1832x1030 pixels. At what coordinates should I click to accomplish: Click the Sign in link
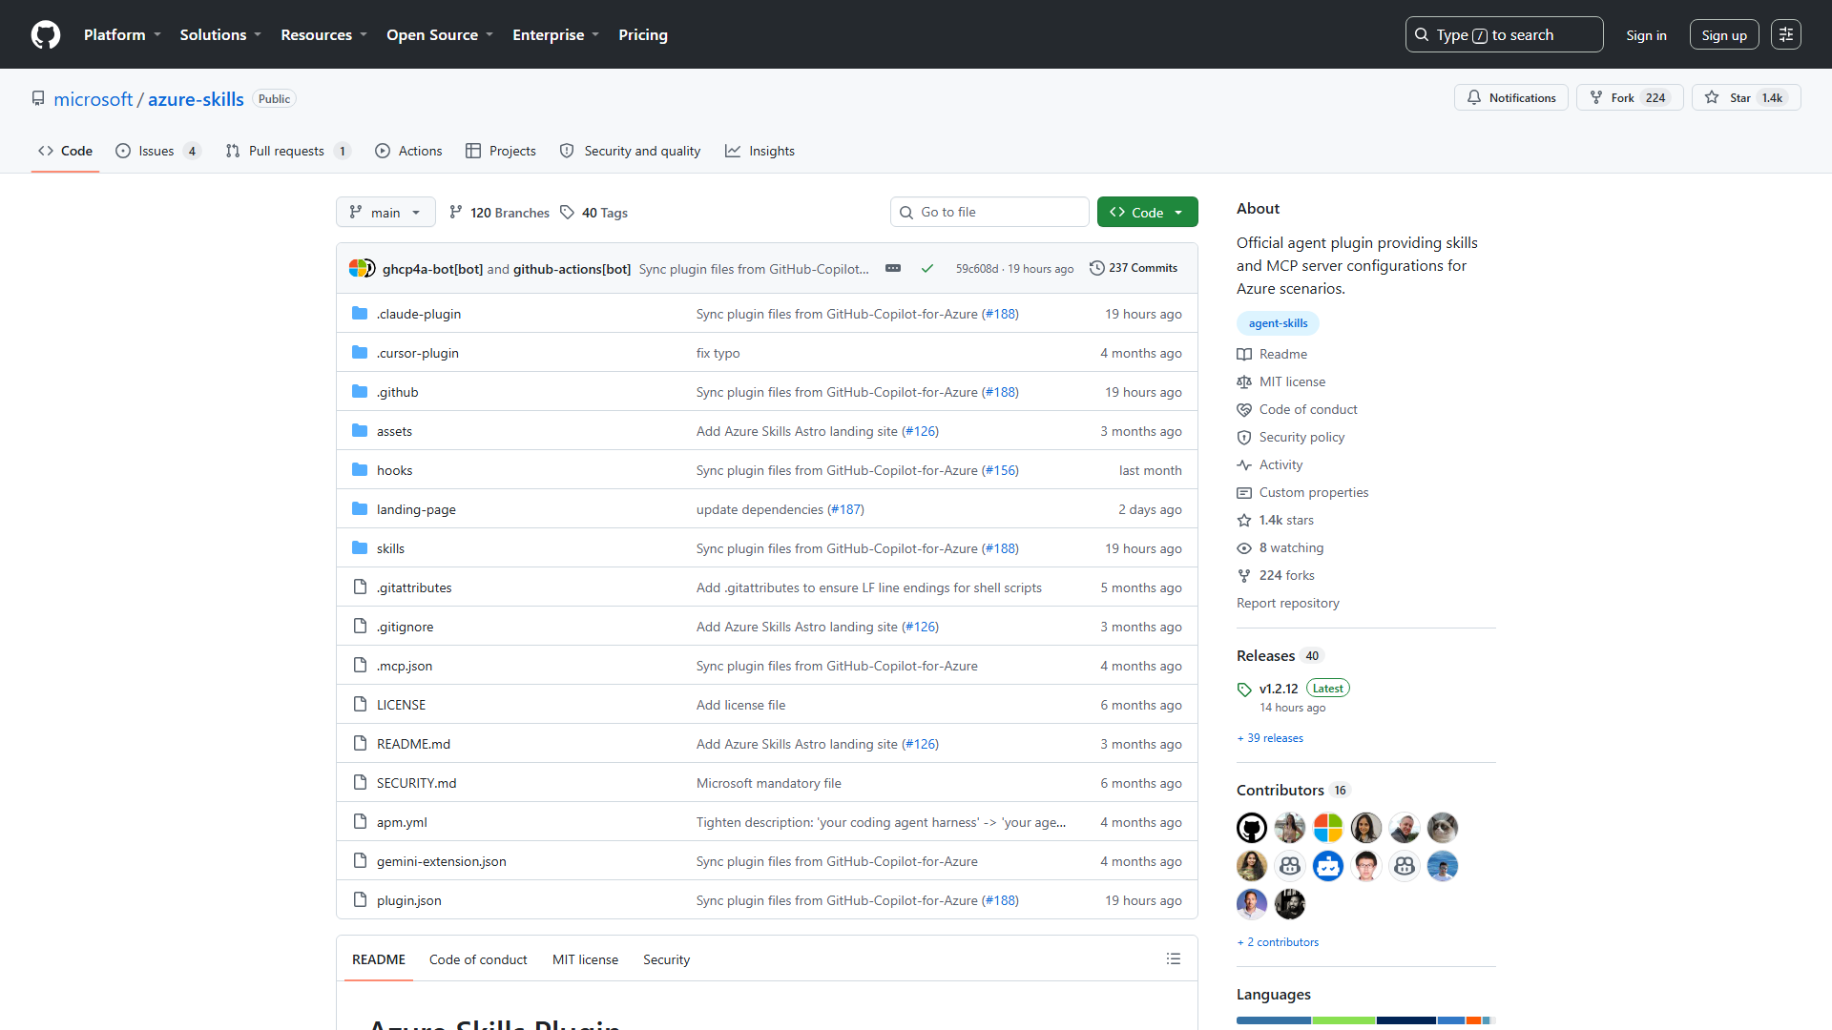(1646, 34)
